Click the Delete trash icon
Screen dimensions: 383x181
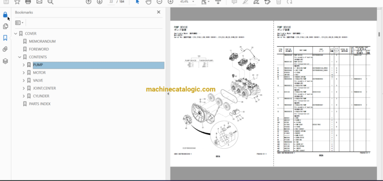pos(278,1)
